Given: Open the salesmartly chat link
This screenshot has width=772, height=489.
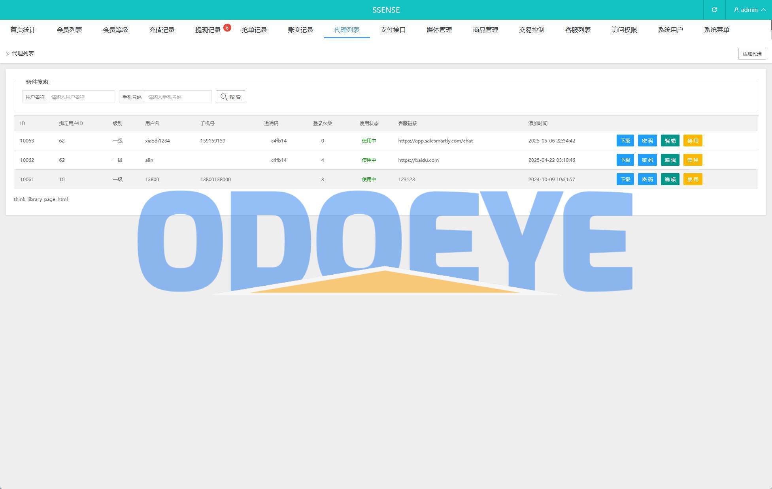Looking at the screenshot, I should point(435,141).
